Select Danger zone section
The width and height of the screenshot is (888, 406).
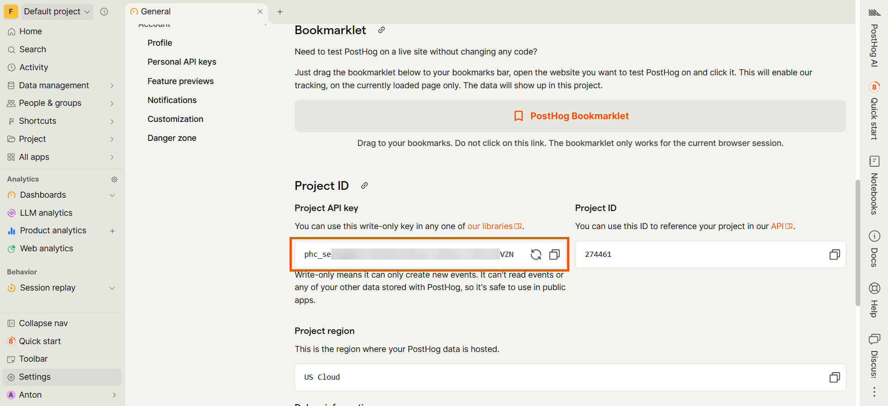(x=172, y=138)
